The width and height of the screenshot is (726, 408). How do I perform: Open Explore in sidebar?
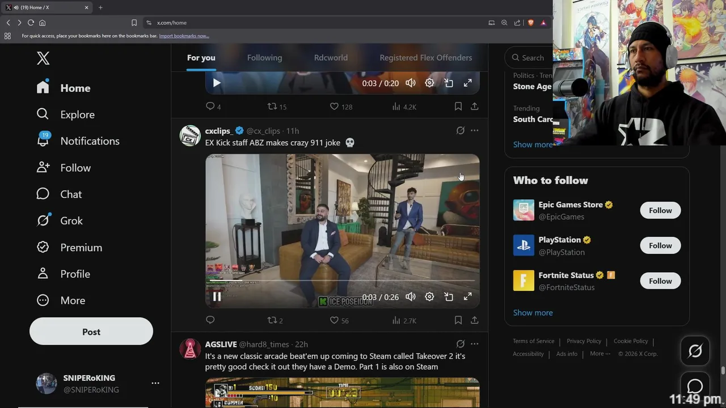click(x=65, y=114)
